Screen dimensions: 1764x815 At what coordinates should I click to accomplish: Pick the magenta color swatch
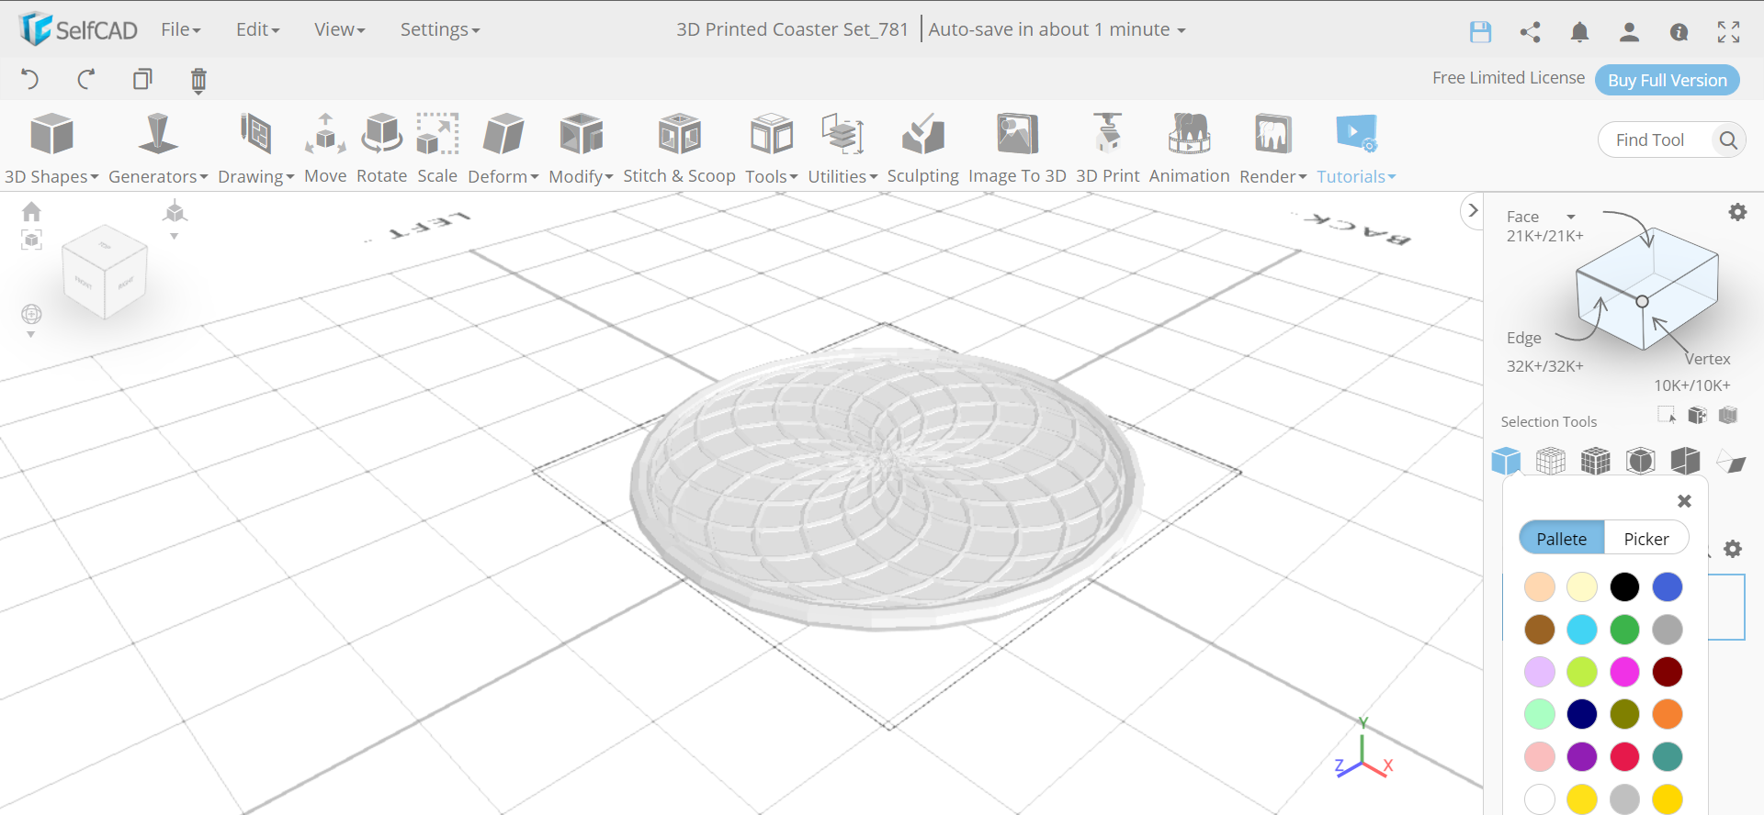1624,672
